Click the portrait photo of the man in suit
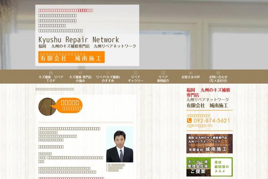 coord(120,145)
